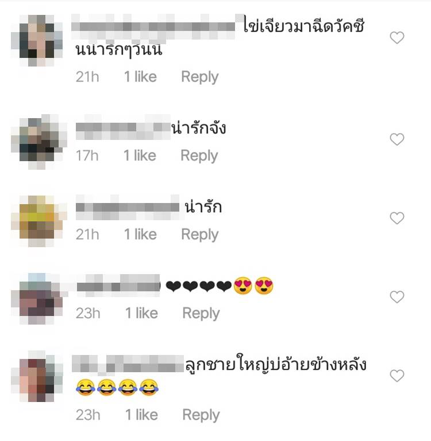Open first commenter's profile picture
431x441 pixels.
(37, 41)
